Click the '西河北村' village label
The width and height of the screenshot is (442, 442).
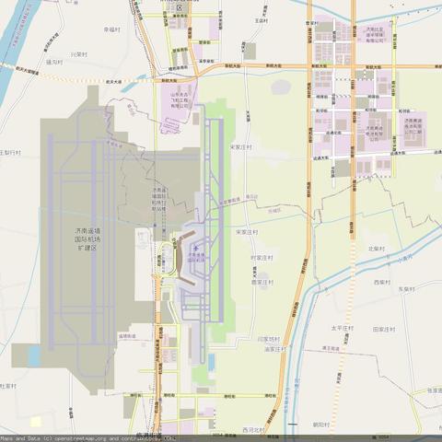tap(253, 430)
